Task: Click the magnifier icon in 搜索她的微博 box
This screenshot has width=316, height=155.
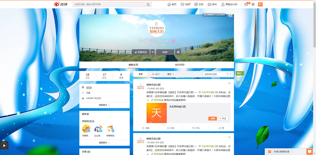Action: pyautogui.click(x=228, y=74)
